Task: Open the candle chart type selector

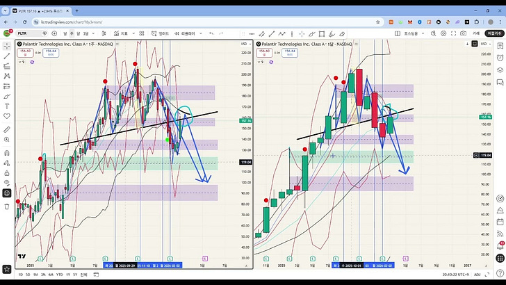Action: click(104, 33)
